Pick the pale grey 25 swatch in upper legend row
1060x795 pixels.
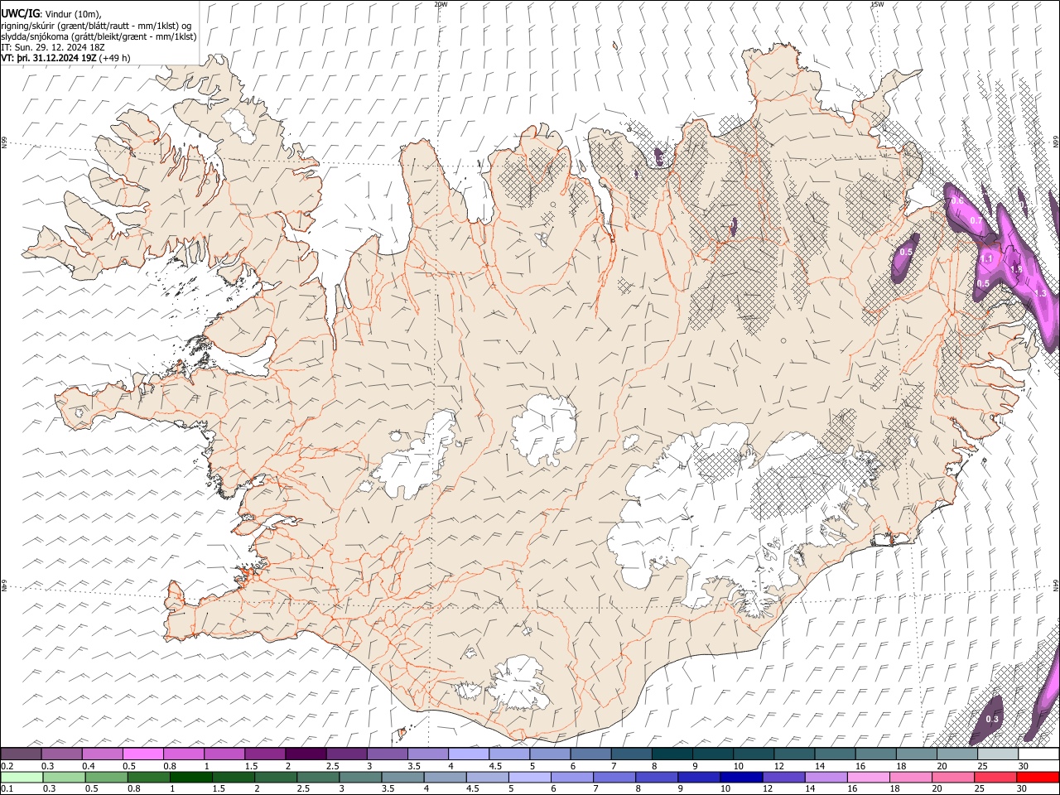pos(999,754)
